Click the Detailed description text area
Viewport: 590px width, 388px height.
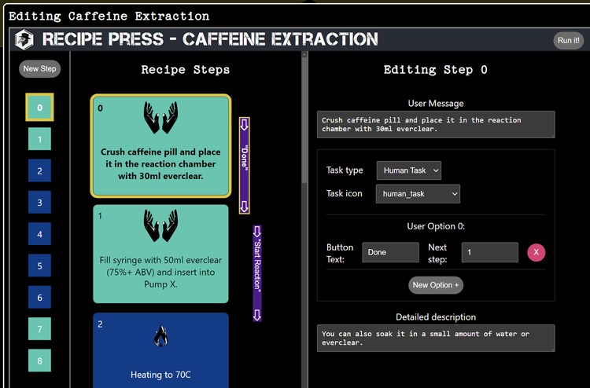(436, 339)
